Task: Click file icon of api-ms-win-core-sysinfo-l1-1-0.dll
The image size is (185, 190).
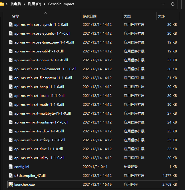Action: [11, 33]
